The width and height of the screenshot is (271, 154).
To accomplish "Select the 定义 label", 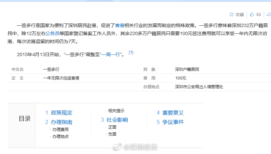I will coord(17,78).
